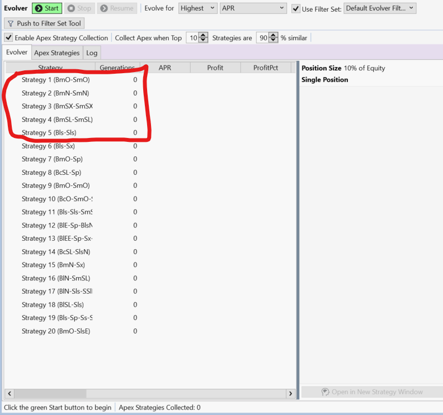Image resolution: width=443 pixels, height=415 pixels.
Task: Open the APR metric dropdown
Action: tap(253, 8)
